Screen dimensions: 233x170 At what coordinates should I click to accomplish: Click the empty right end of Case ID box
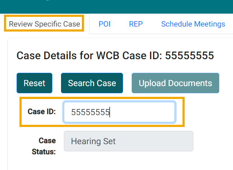(162, 112)
